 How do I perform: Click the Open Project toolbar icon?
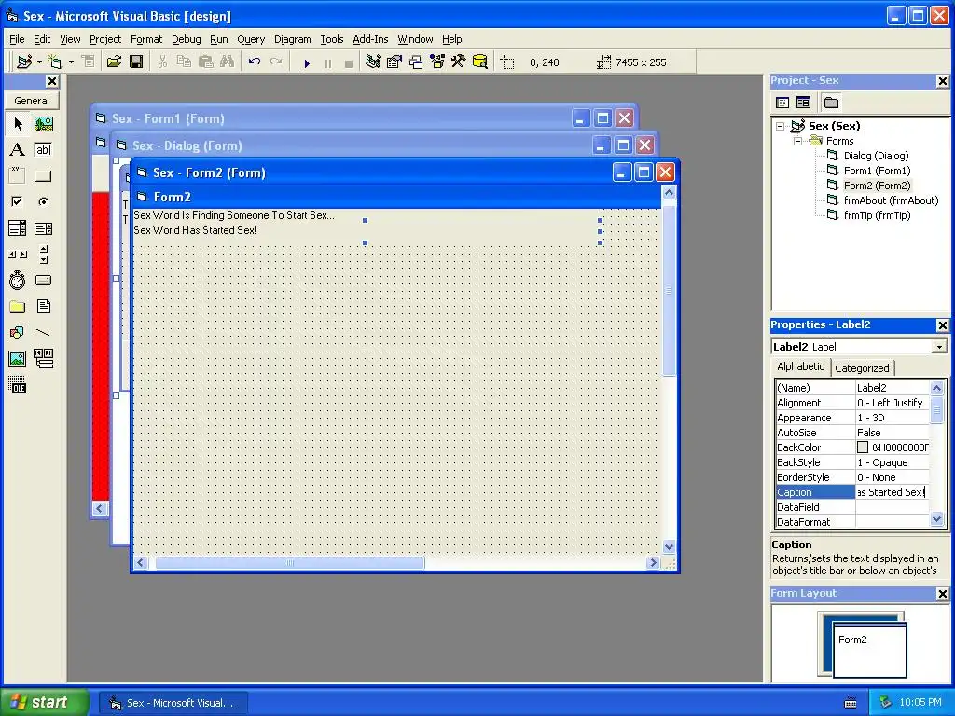pos(114,62)
